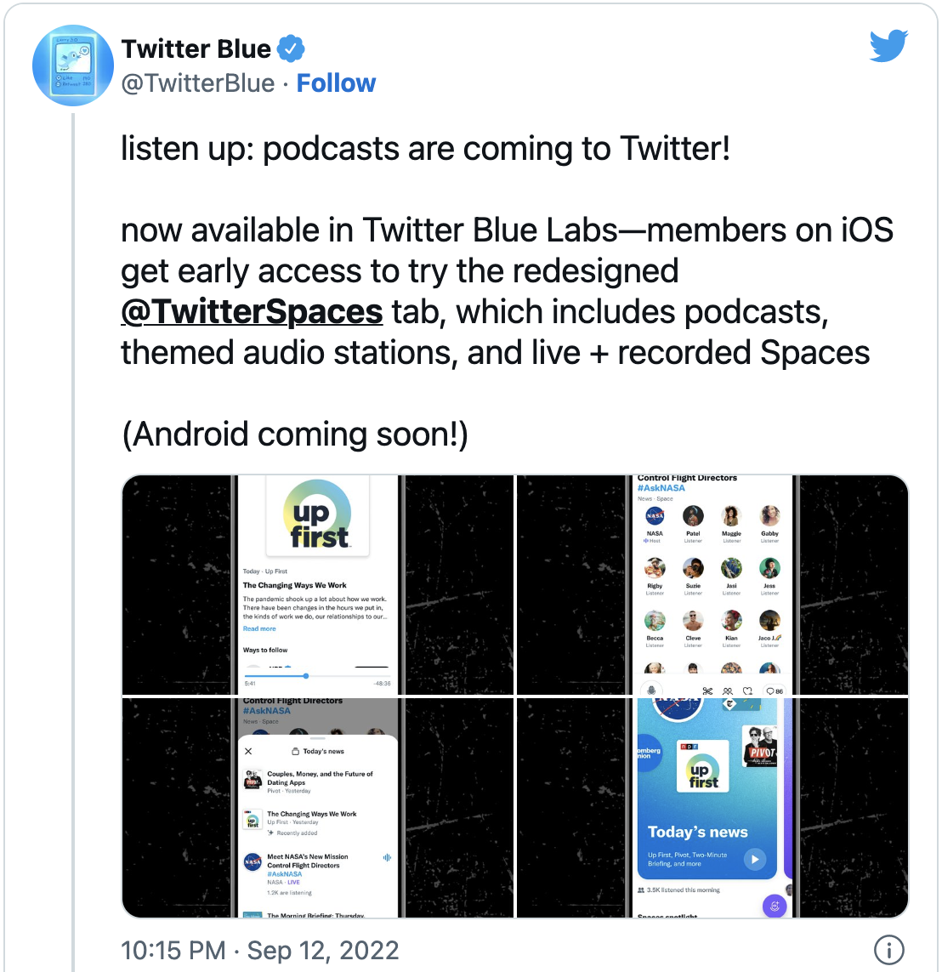Viewport: 942px width, 972px height.
Task: Click the Twitter Blue profile avatar
Action: coord(73,65)
